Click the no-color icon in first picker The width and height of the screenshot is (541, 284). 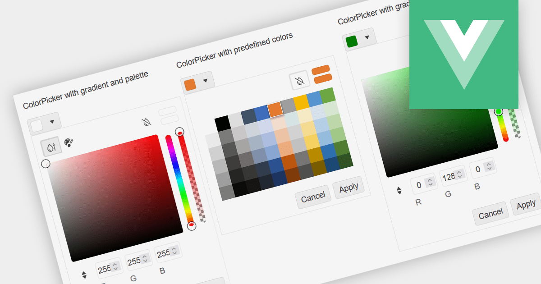click(147, 121)
